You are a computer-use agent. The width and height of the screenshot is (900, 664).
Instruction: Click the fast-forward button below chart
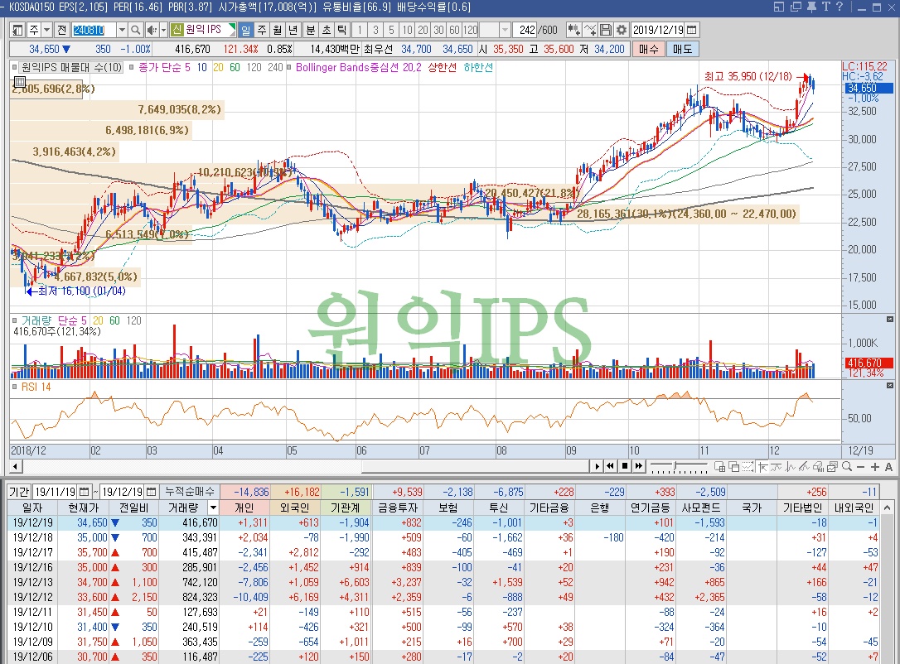coord(638,466)
